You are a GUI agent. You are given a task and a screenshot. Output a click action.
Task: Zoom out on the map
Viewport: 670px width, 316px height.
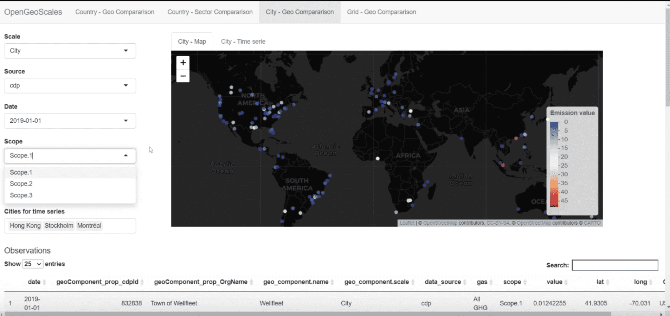[183, 76]
